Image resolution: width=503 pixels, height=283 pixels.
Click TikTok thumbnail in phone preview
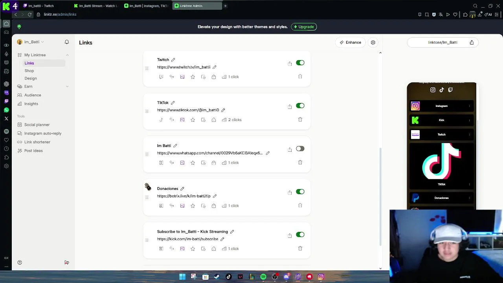(x=442, y=161)
